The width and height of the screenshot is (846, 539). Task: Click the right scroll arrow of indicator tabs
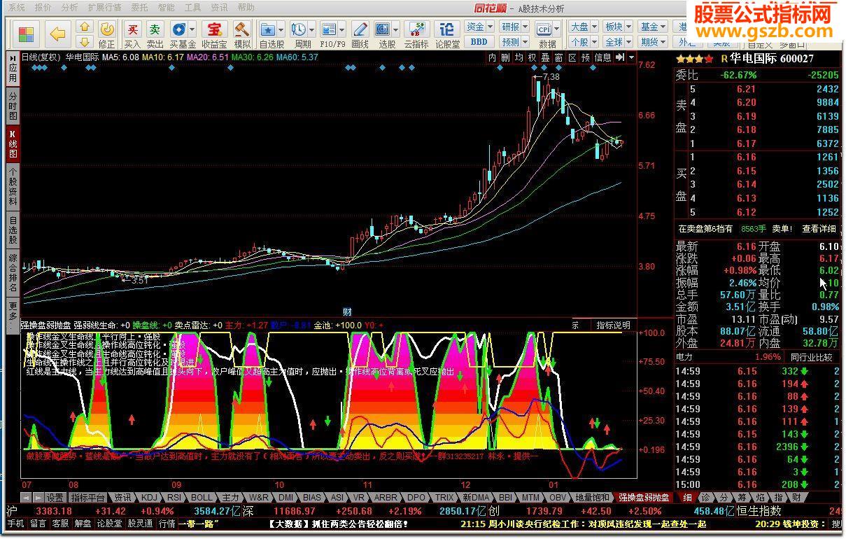click(x=39, y=498)
